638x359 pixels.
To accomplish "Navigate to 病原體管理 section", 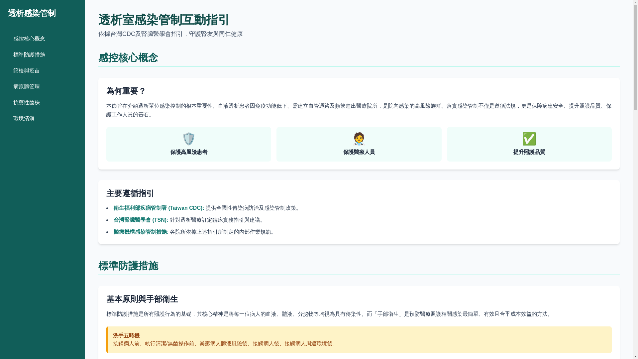I will 43,87.
